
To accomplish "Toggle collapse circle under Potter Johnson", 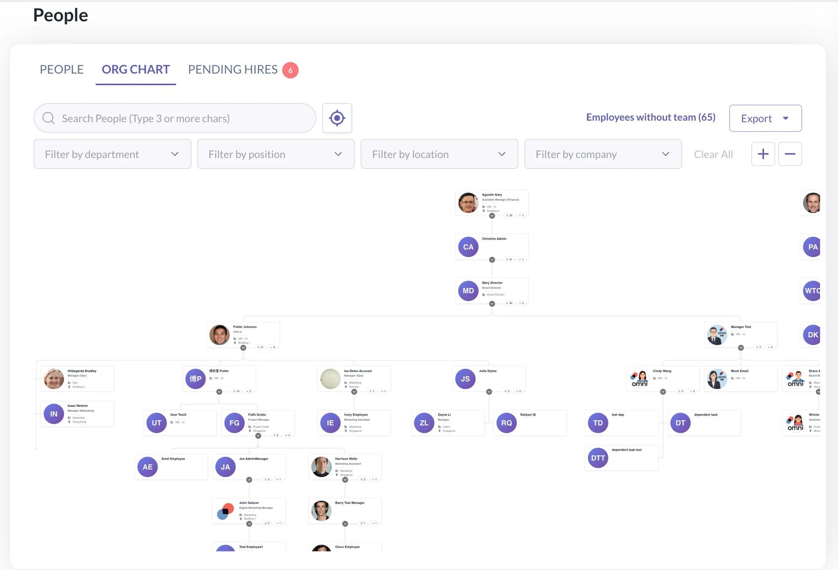I will [243, 348].
